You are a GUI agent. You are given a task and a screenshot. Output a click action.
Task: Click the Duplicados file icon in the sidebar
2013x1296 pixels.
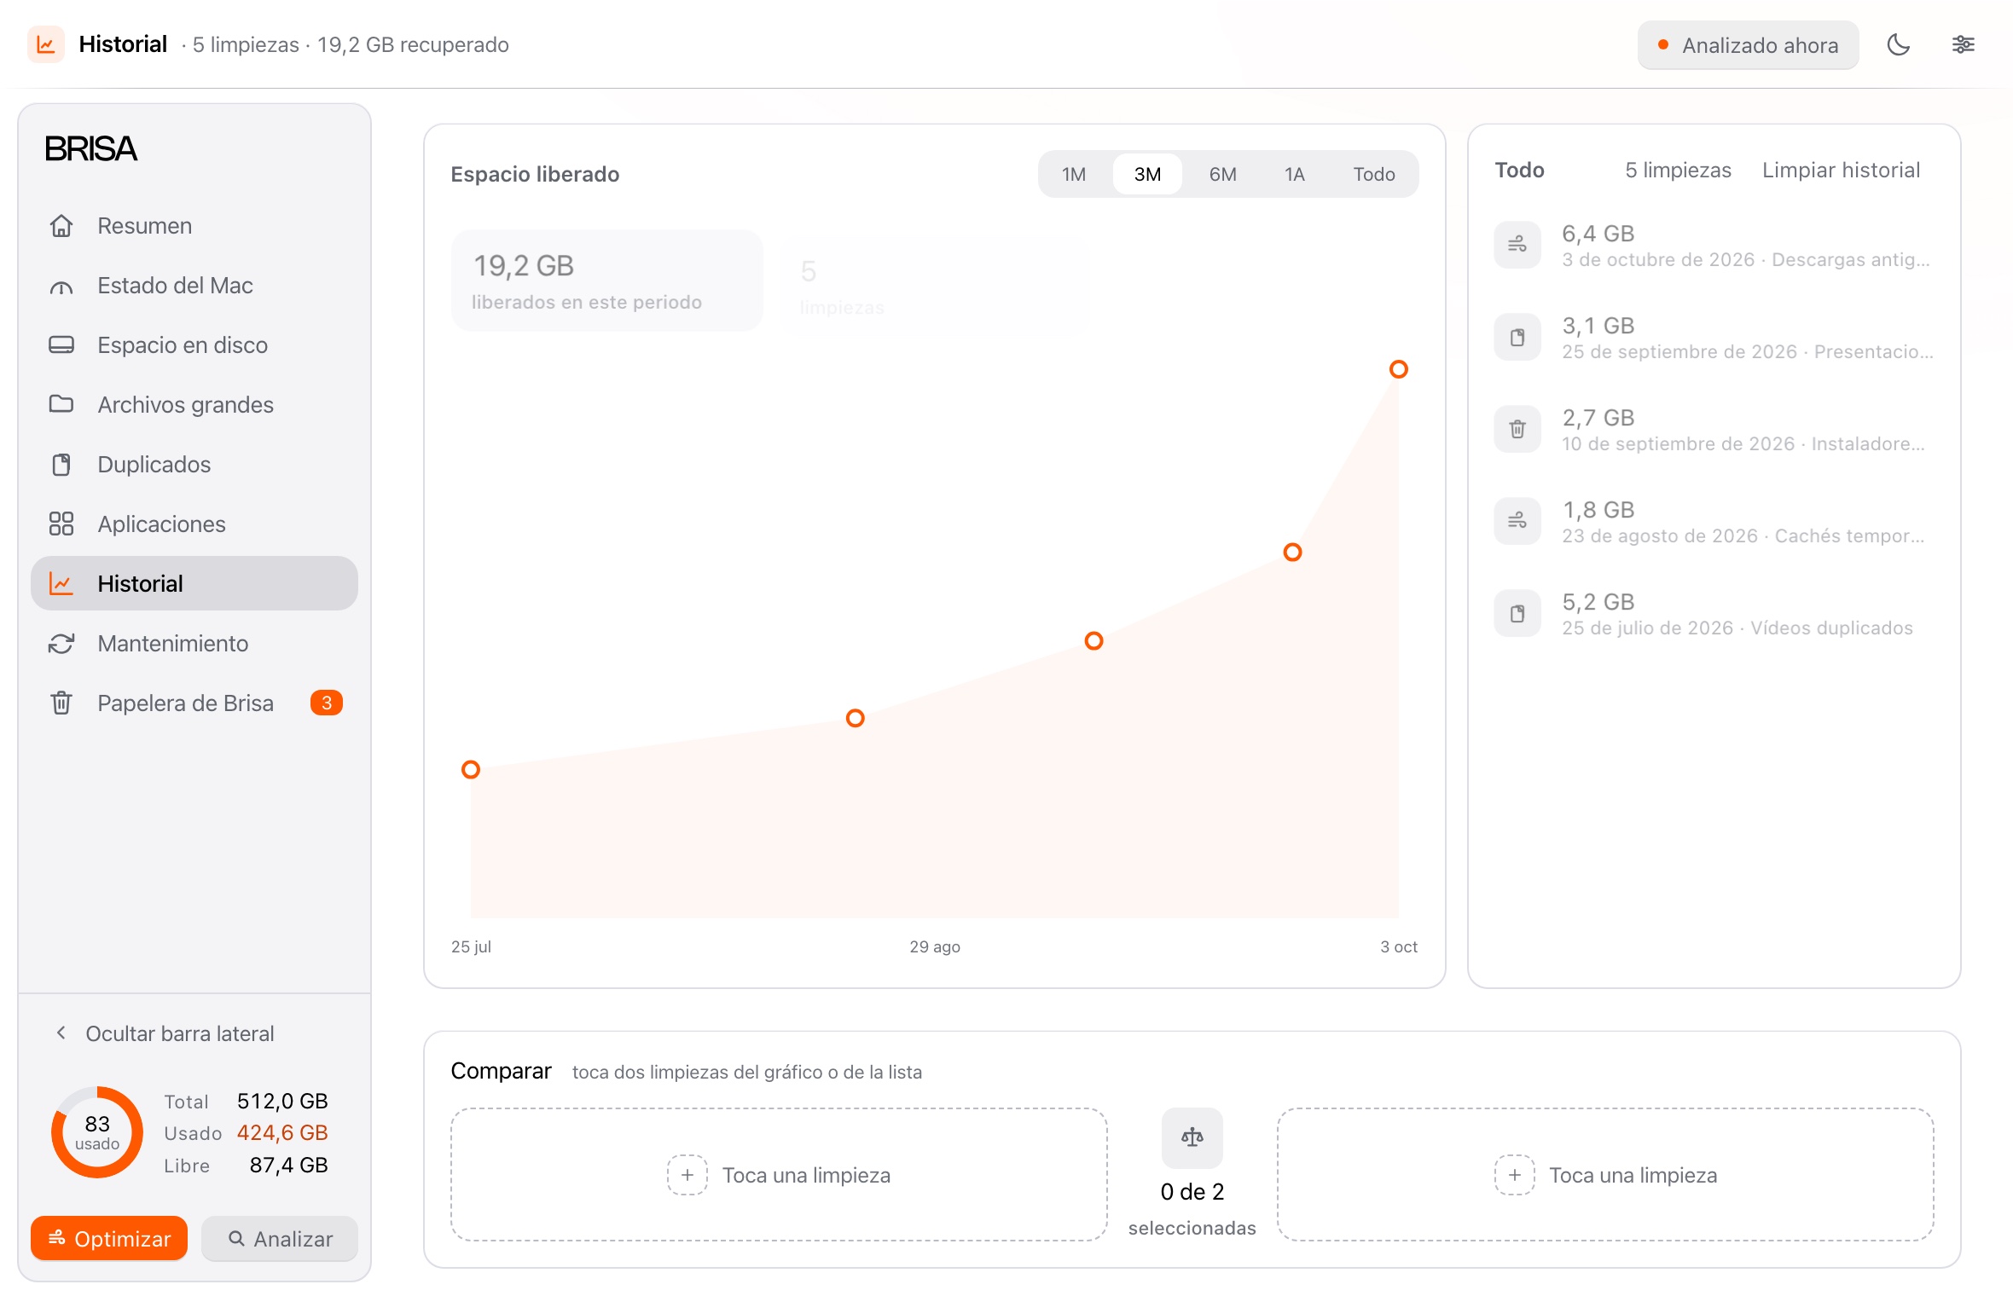point(61,465)
